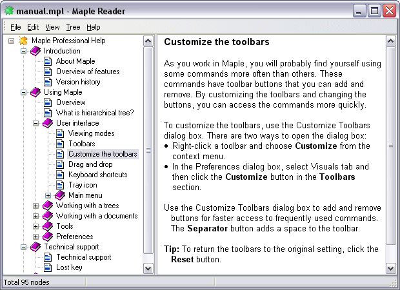This screenshot has width=400, height=290.
Task: Click tree pane scroll up arrow
Action: pyautogui.click(x=148, y=41)
